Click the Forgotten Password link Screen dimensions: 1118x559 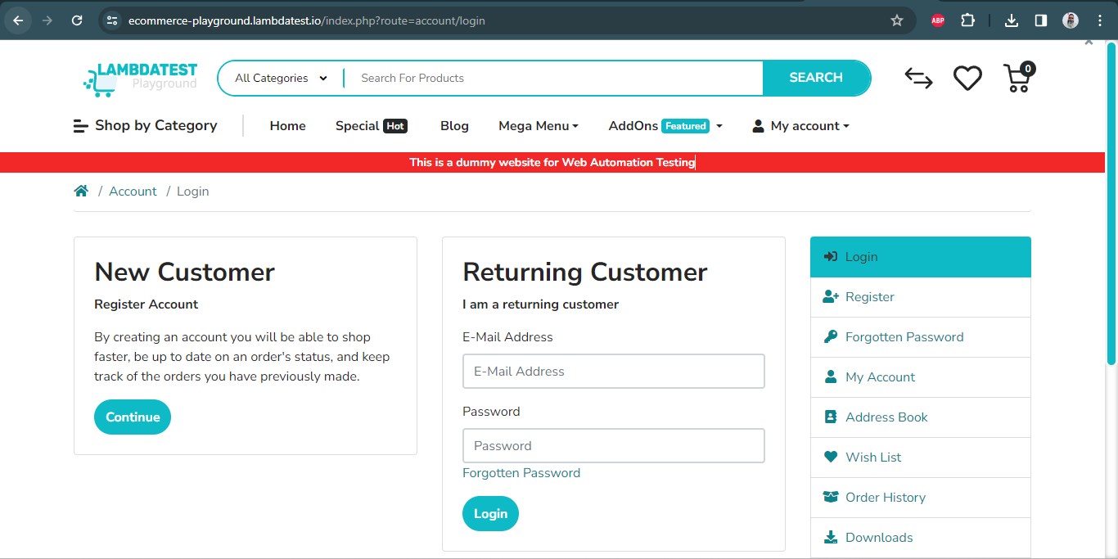[521, 472]
